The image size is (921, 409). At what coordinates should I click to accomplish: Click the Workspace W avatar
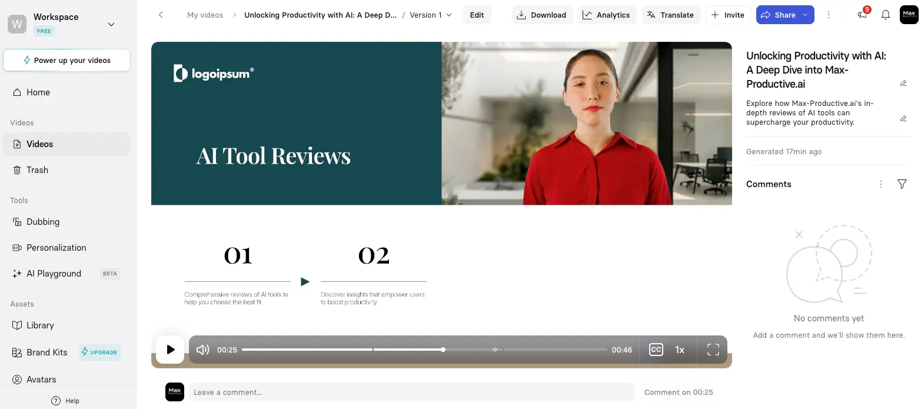(17, 24)
